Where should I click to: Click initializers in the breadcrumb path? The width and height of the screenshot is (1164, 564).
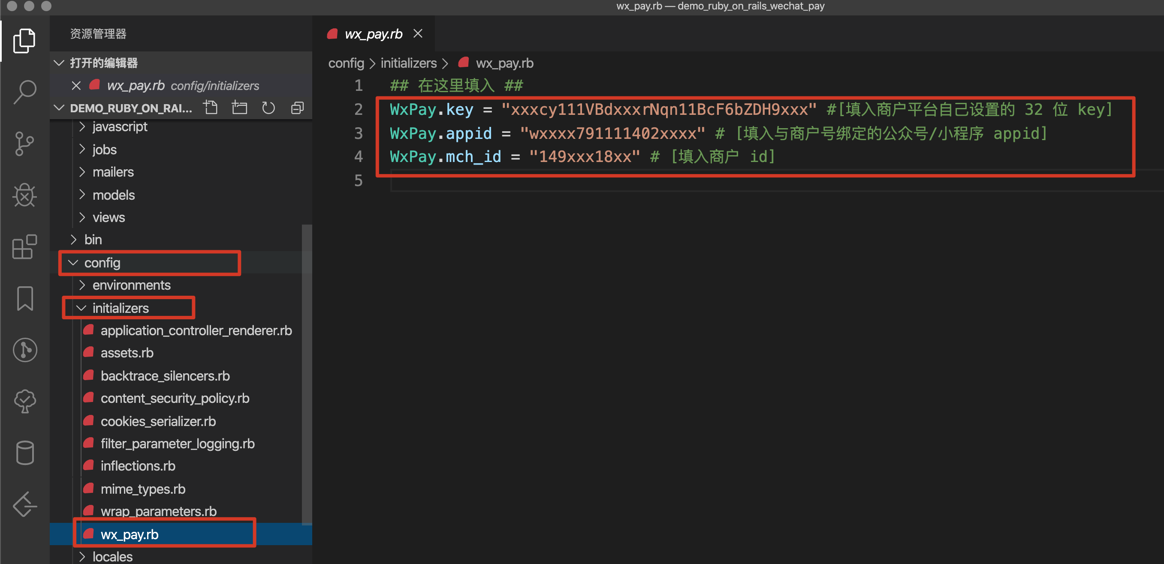(408, 63)
